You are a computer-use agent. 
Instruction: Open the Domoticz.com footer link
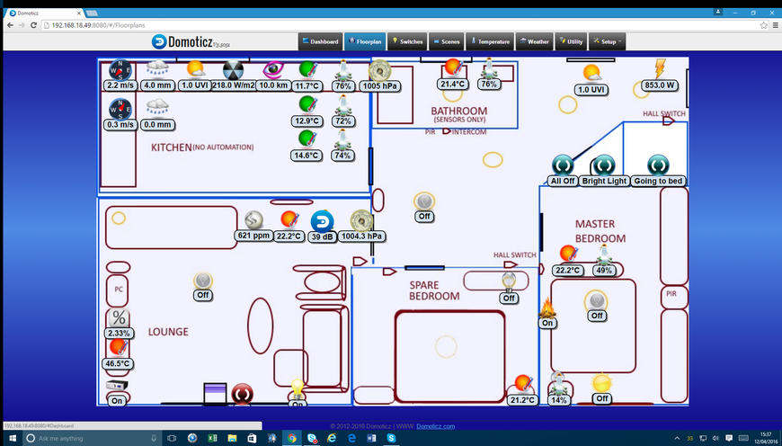pyautogui.click(x=437, y=425)
